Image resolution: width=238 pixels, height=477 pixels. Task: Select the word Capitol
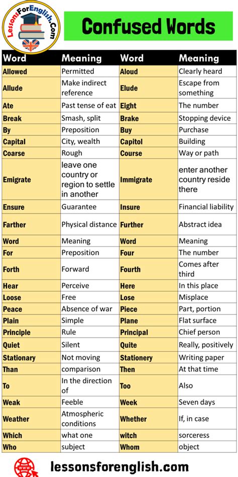click(x=132, y=142)
